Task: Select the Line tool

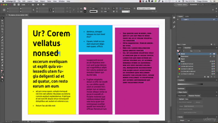Action: [2, 35]
